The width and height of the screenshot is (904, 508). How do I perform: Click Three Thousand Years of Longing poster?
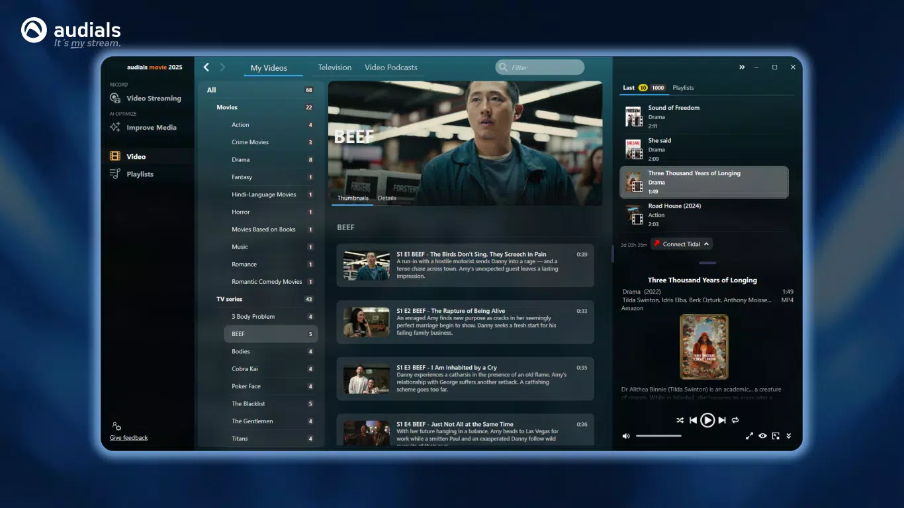[x=704, y=347]
